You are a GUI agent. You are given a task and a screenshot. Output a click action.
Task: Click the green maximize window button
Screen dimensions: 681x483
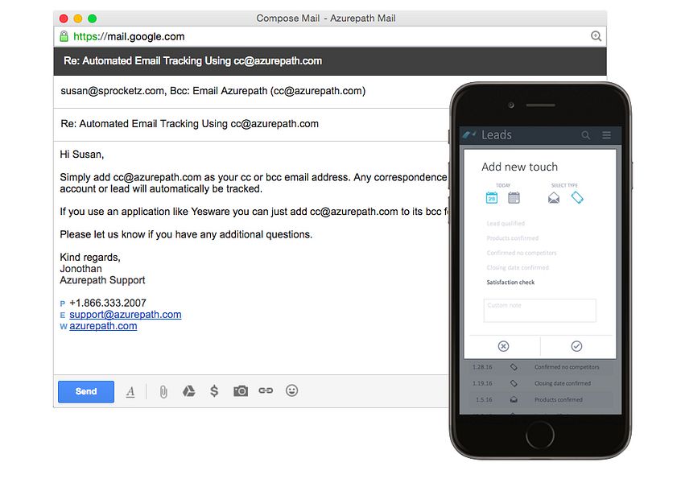[x=92, y=19]
